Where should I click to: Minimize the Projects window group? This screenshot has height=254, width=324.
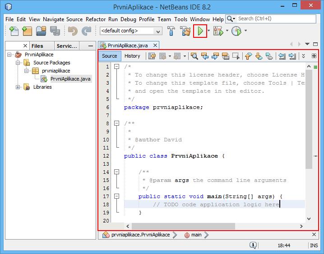click(x=91, y=46)
